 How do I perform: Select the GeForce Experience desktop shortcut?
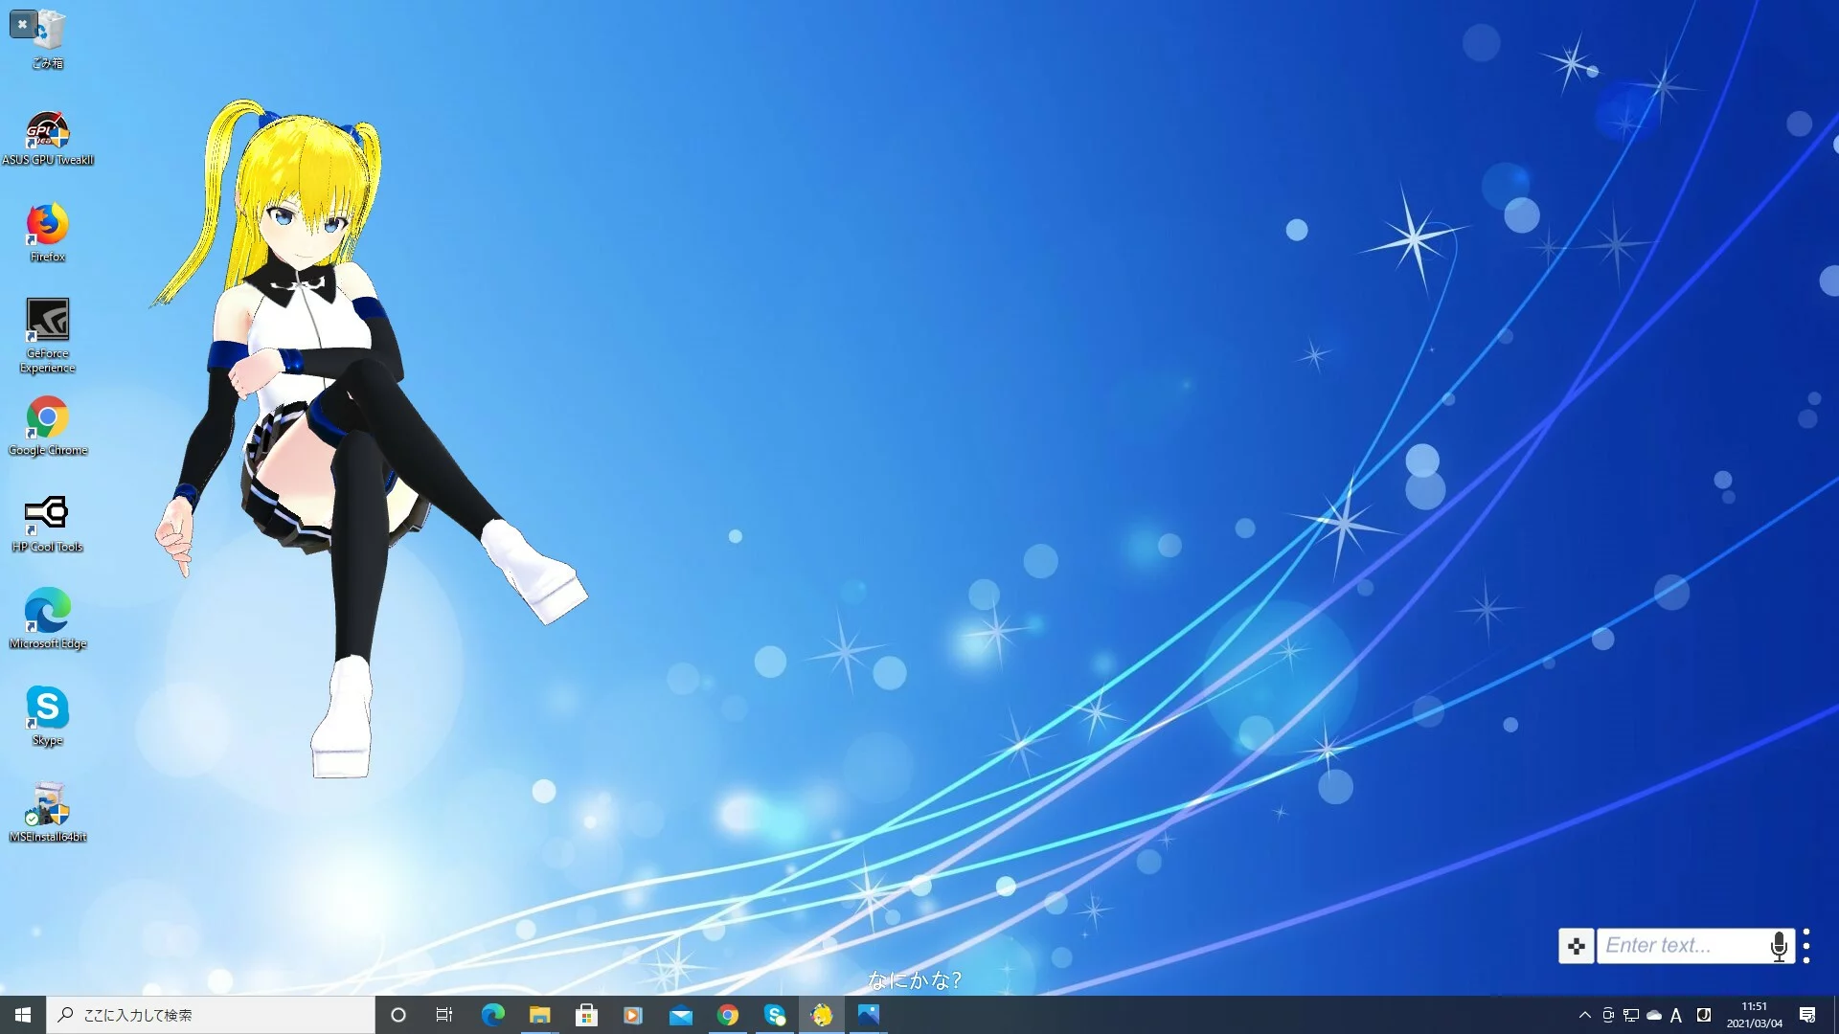(48, 335)
